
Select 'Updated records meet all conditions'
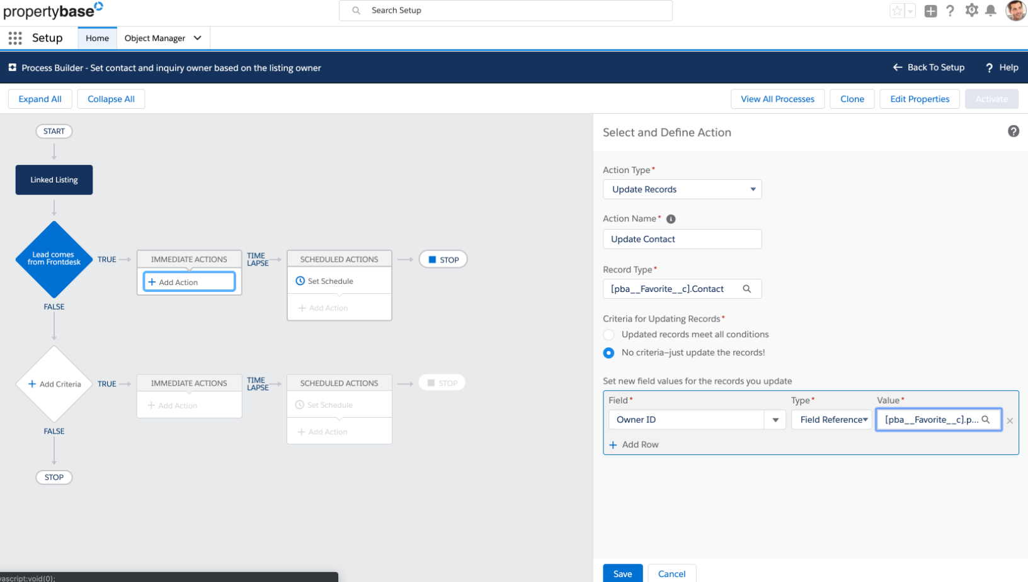(608, 334)
